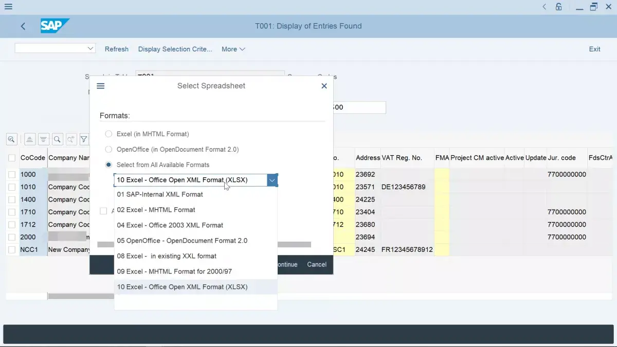Click the Jur. code column header
Screen dimensions: 617x347
pos(567,158)
